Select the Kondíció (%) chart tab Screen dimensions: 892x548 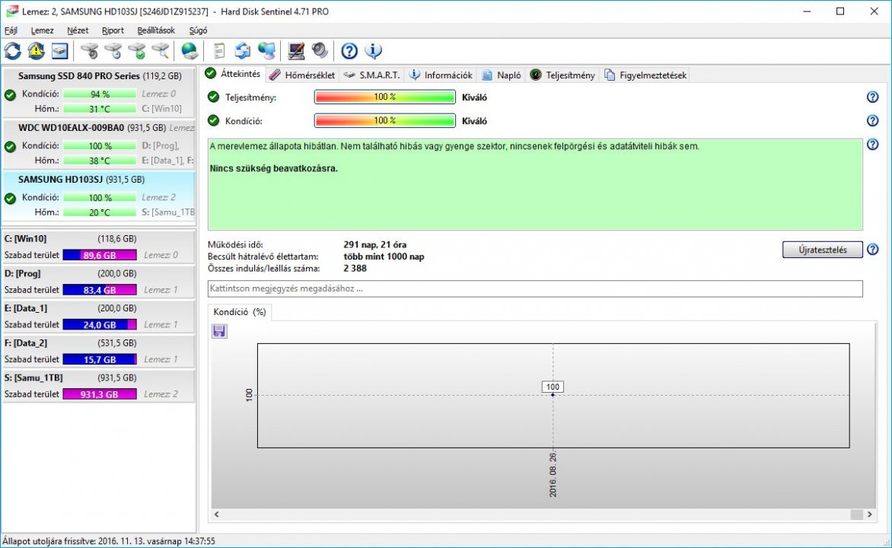tap(240, 312)
